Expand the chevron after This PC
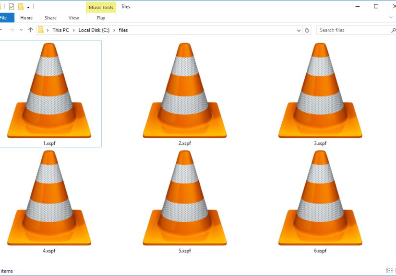 coord(73,30)
